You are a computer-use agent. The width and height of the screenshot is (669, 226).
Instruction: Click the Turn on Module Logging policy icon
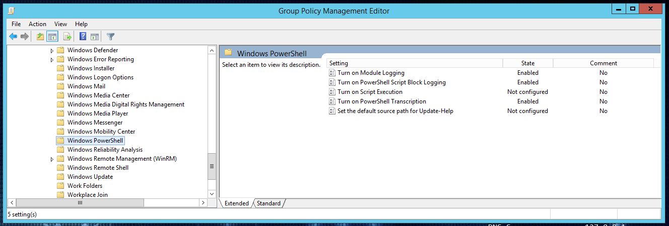coord(332,73)
